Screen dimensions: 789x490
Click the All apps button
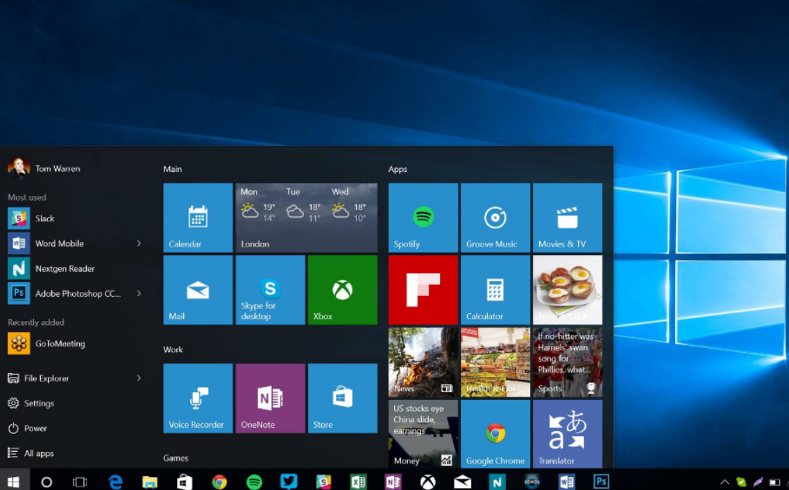(x=38, y=453)
